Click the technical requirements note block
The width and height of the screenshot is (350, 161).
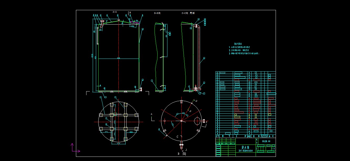point(244,49)
